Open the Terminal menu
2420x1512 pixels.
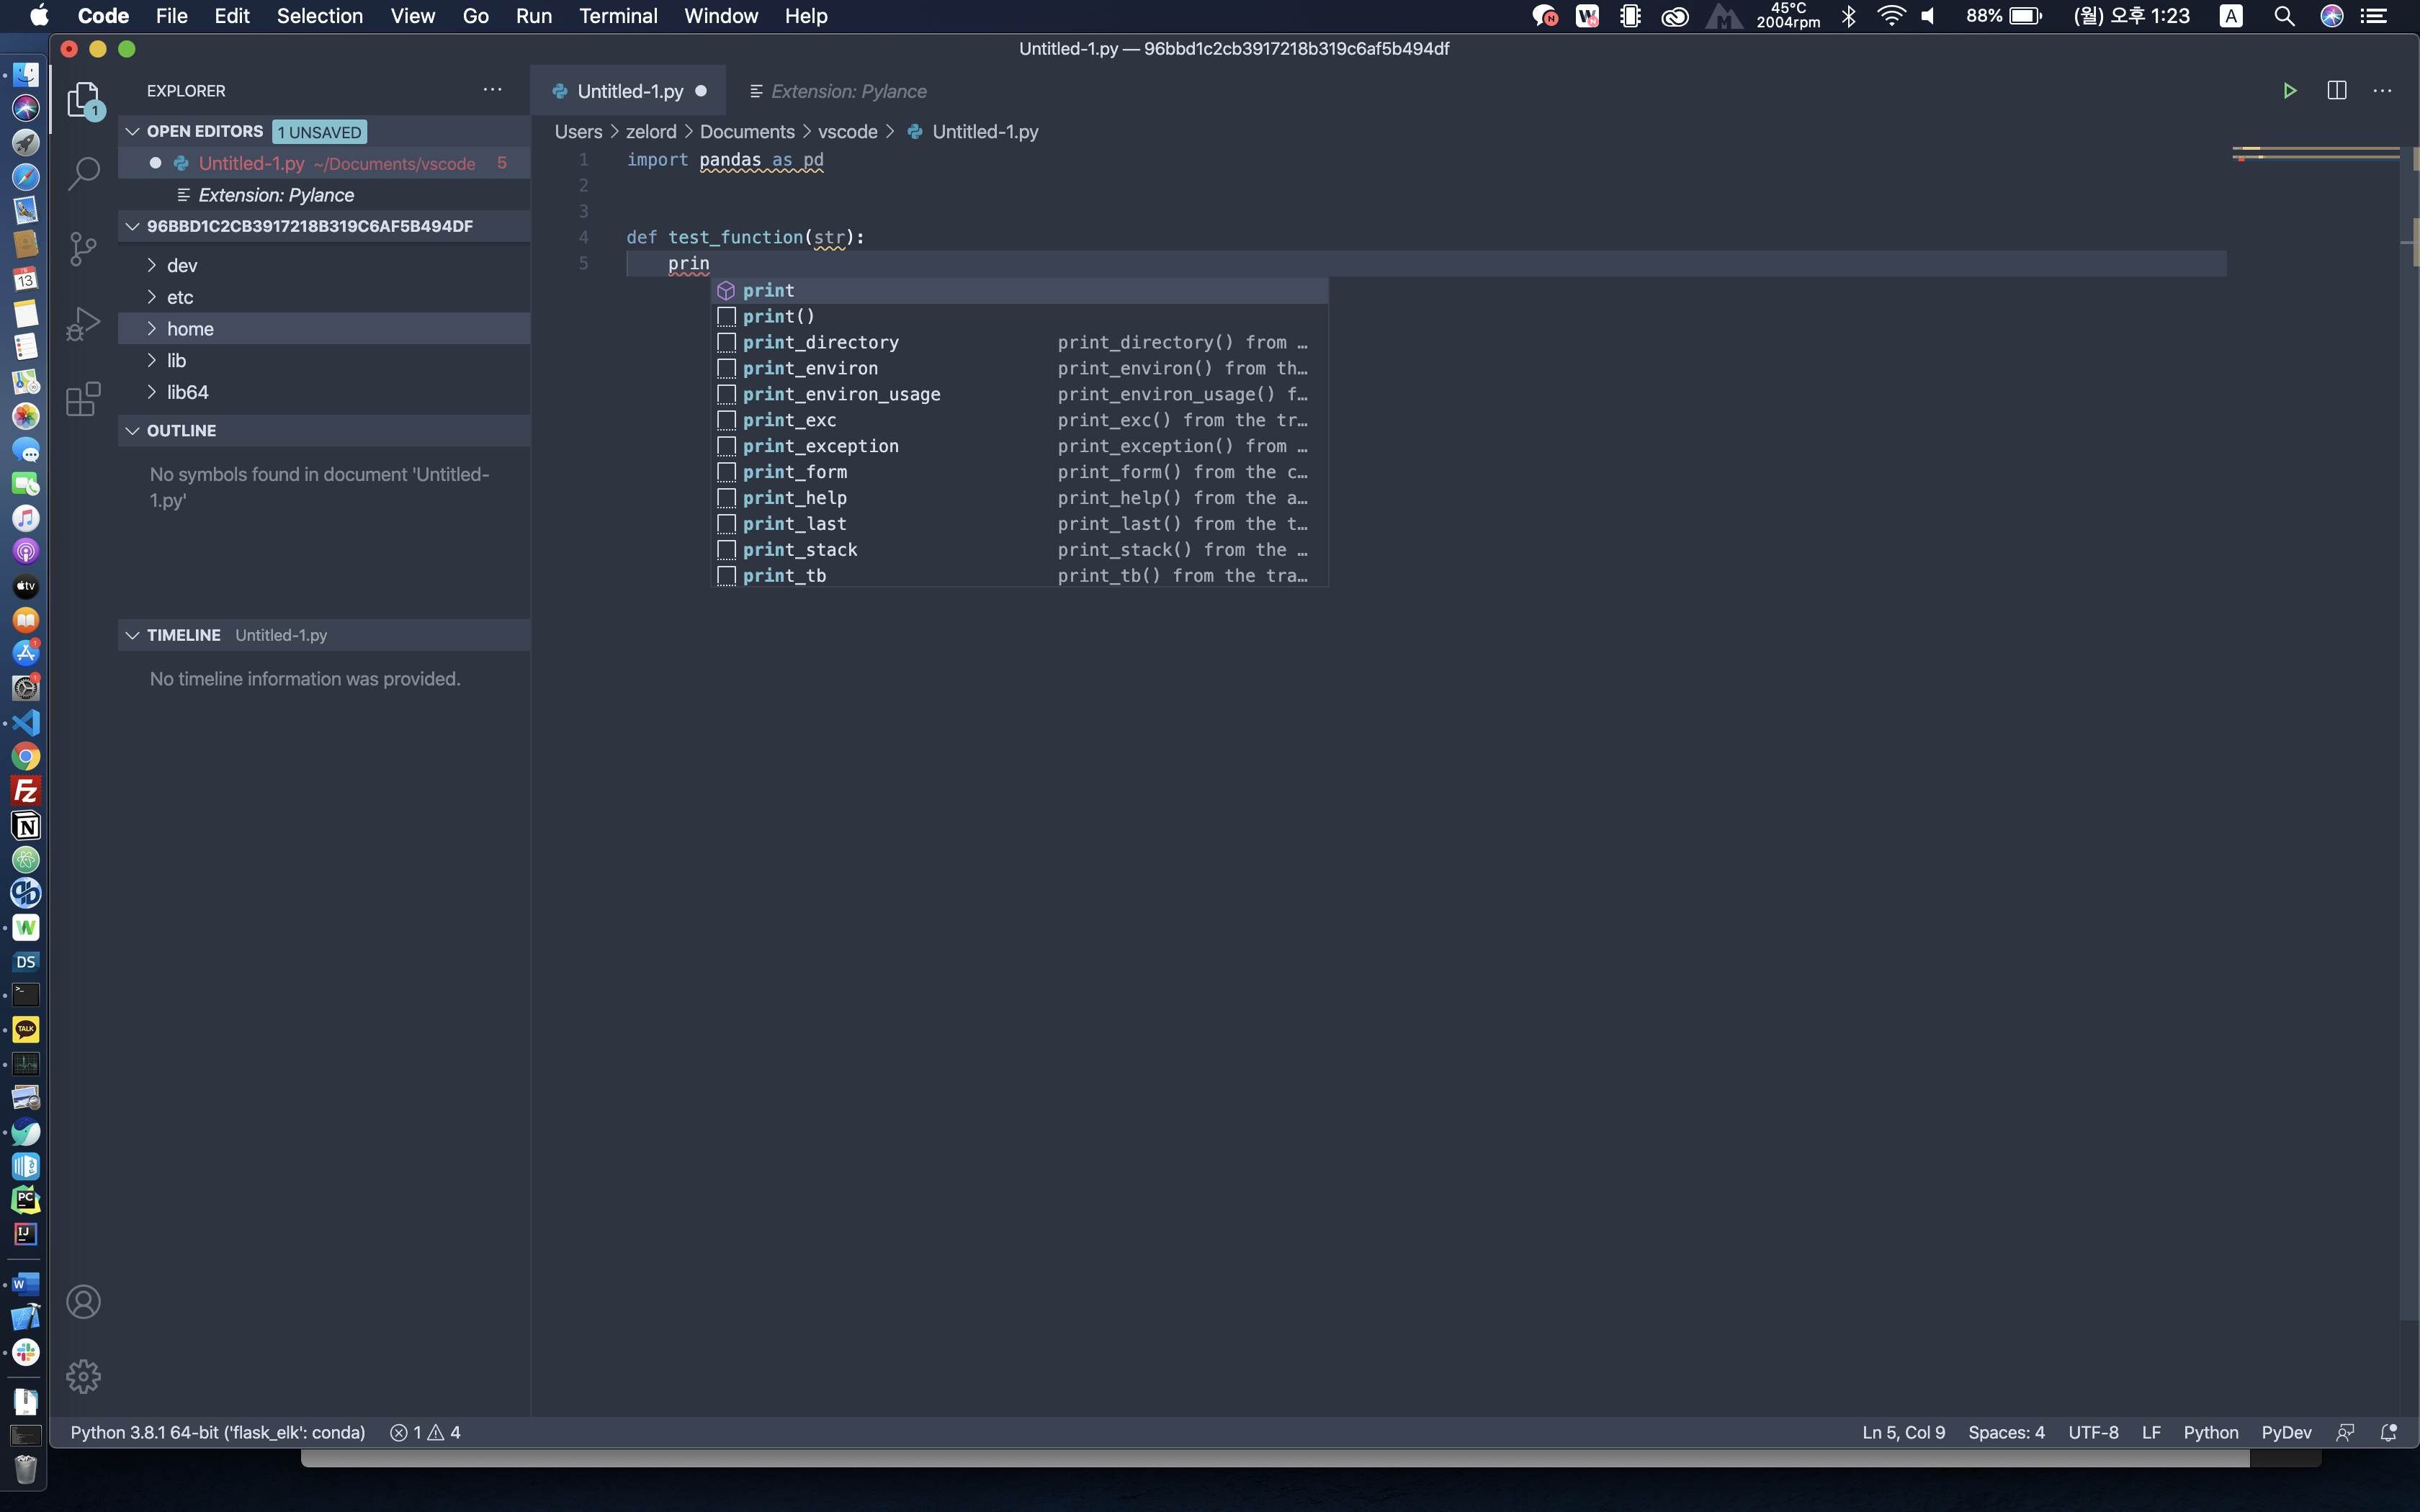(x=617, y=16)
